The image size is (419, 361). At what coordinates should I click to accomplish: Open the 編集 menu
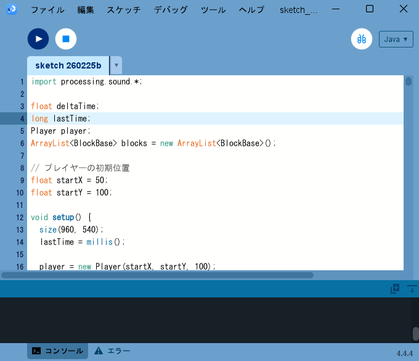86,10
